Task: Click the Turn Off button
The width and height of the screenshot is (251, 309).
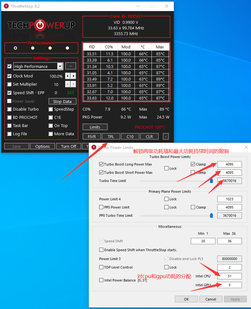Action: [69, 146]
